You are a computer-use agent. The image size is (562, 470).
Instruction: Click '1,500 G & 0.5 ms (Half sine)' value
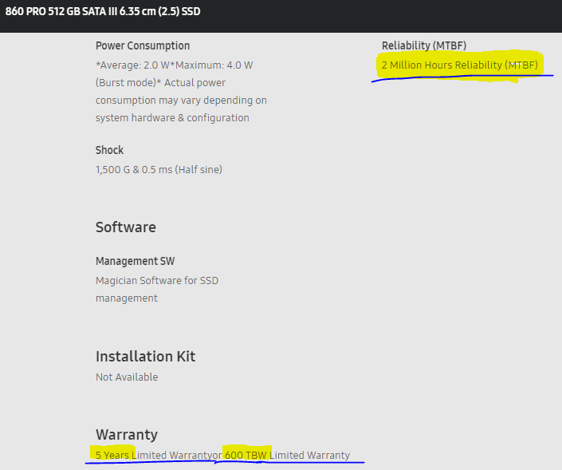(159, 170)
